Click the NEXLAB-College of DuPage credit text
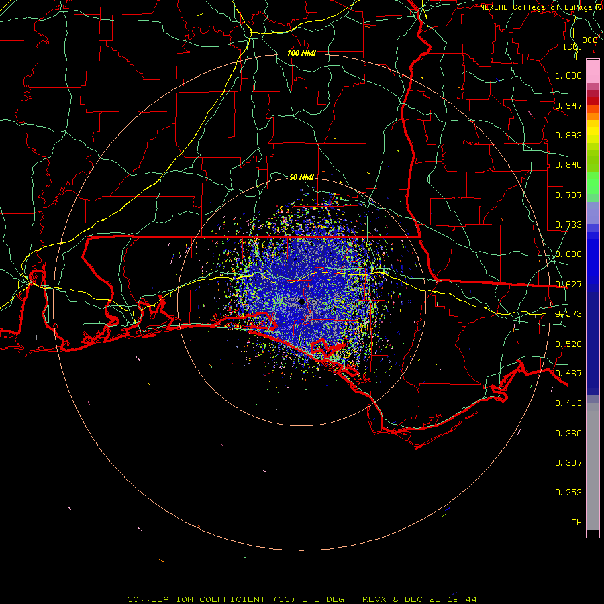Screen dimensions: 604x604 point(540,7)
